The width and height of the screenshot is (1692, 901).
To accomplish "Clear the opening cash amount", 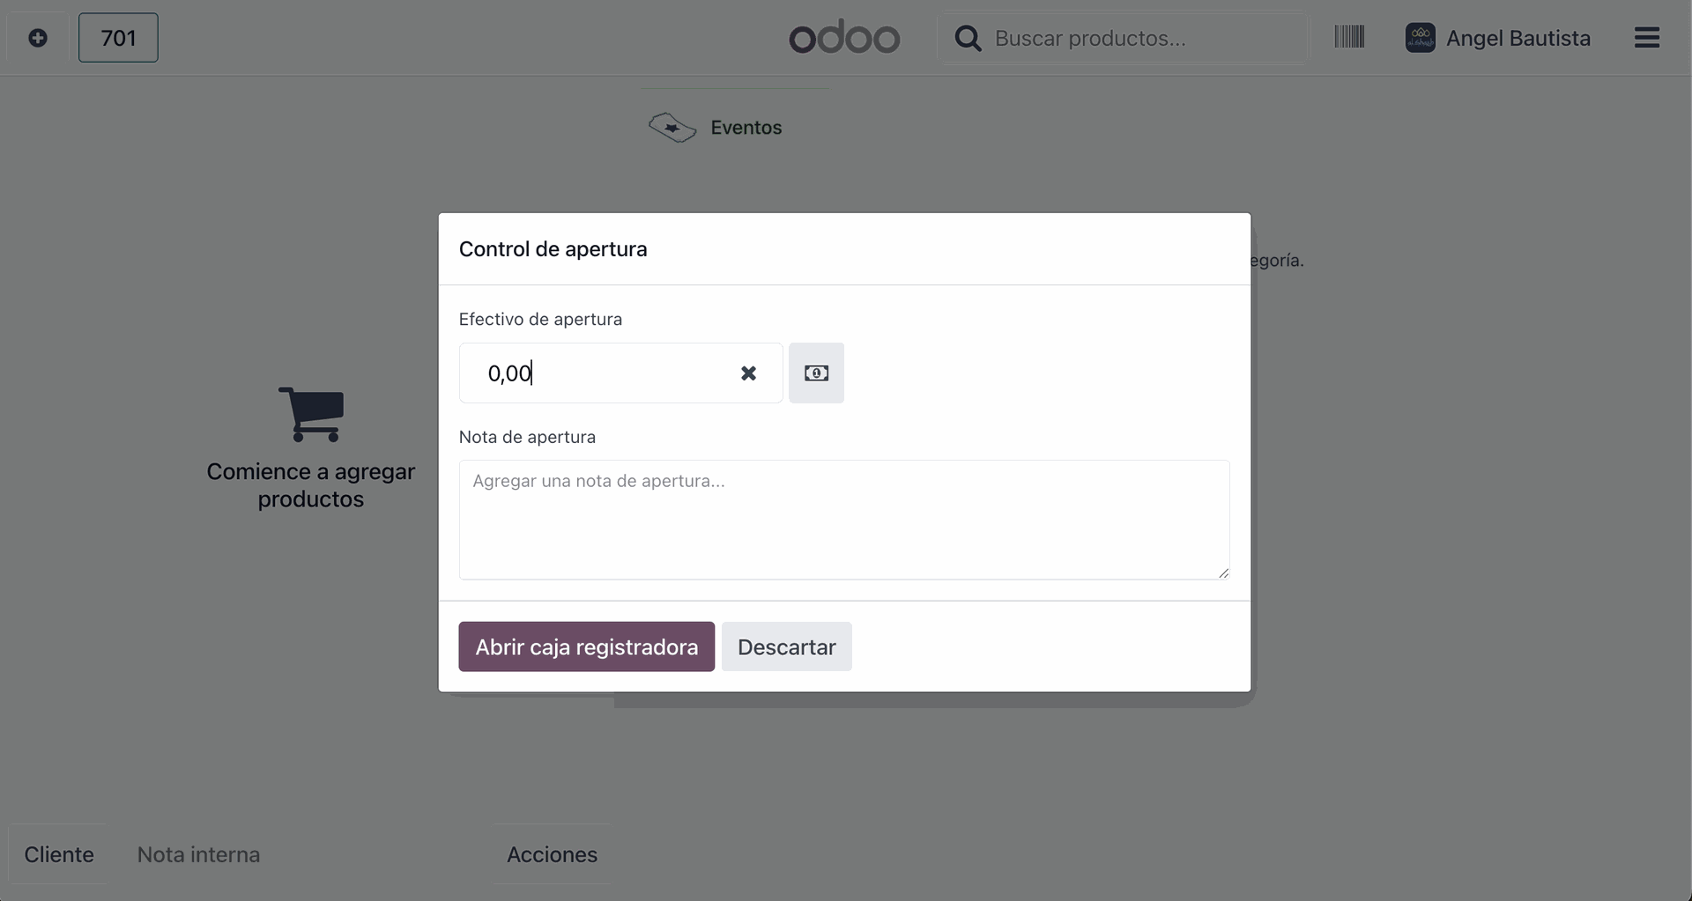I will point(748,373).
